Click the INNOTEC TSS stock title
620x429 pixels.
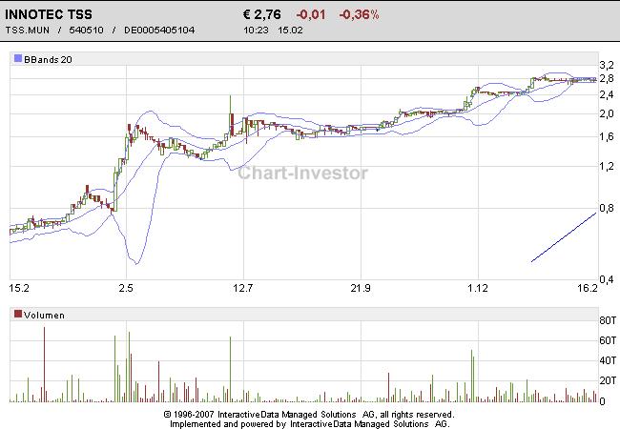[50, 15]
